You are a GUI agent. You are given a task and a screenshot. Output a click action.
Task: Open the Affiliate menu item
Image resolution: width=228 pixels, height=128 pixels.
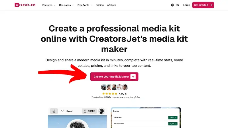click(x=112, y=5)
